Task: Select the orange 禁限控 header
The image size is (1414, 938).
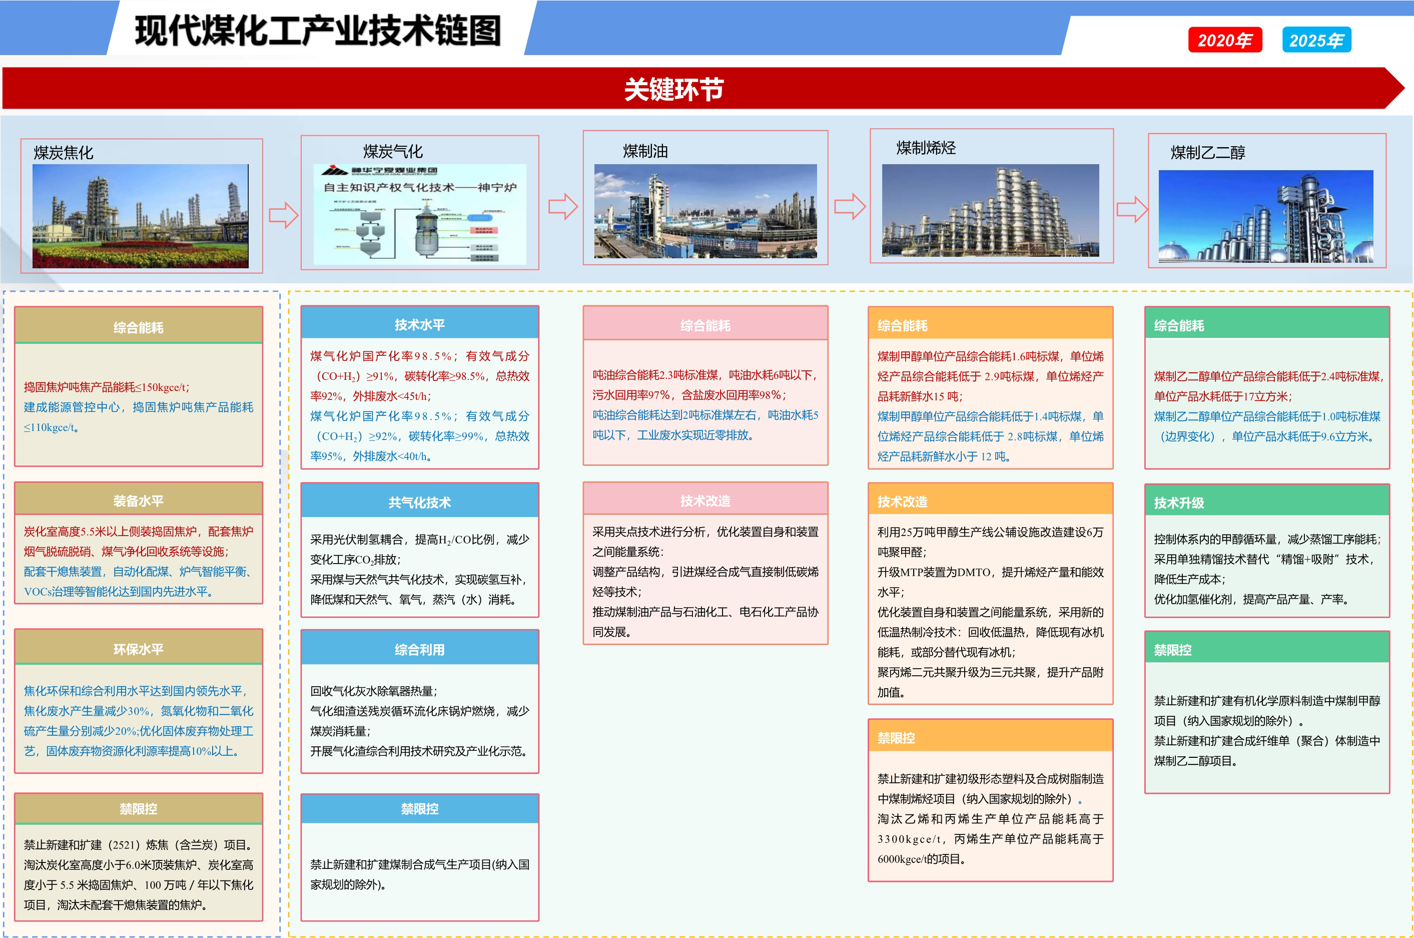Action: pos(991,736)
